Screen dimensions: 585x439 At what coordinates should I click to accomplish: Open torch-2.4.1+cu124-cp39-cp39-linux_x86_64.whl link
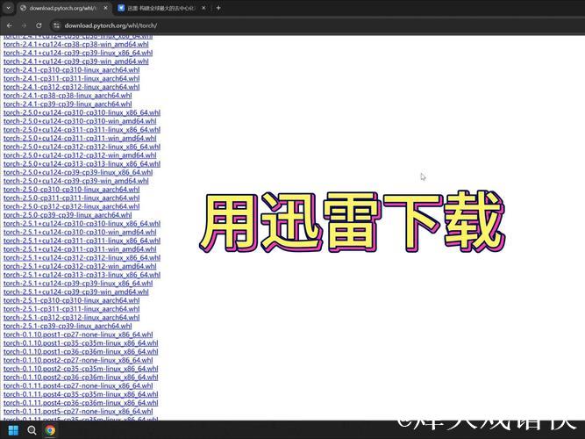tap(78, 53)
